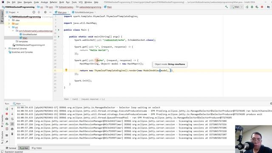This screenshot has width=272, height=153.
Task: Open the Build menu
Action: (62, 2)
